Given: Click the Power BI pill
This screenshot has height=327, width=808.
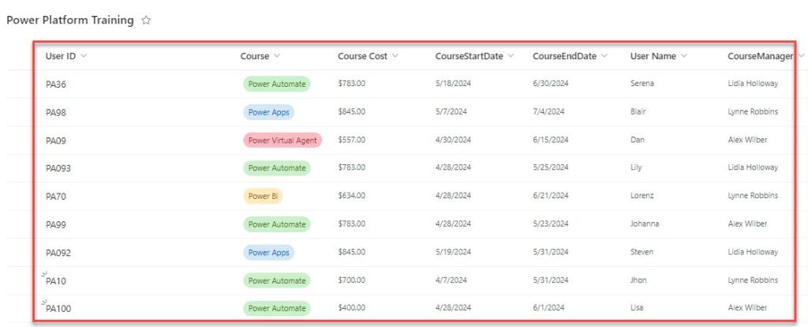Looking at the screenshot, I should coord(263,196).
